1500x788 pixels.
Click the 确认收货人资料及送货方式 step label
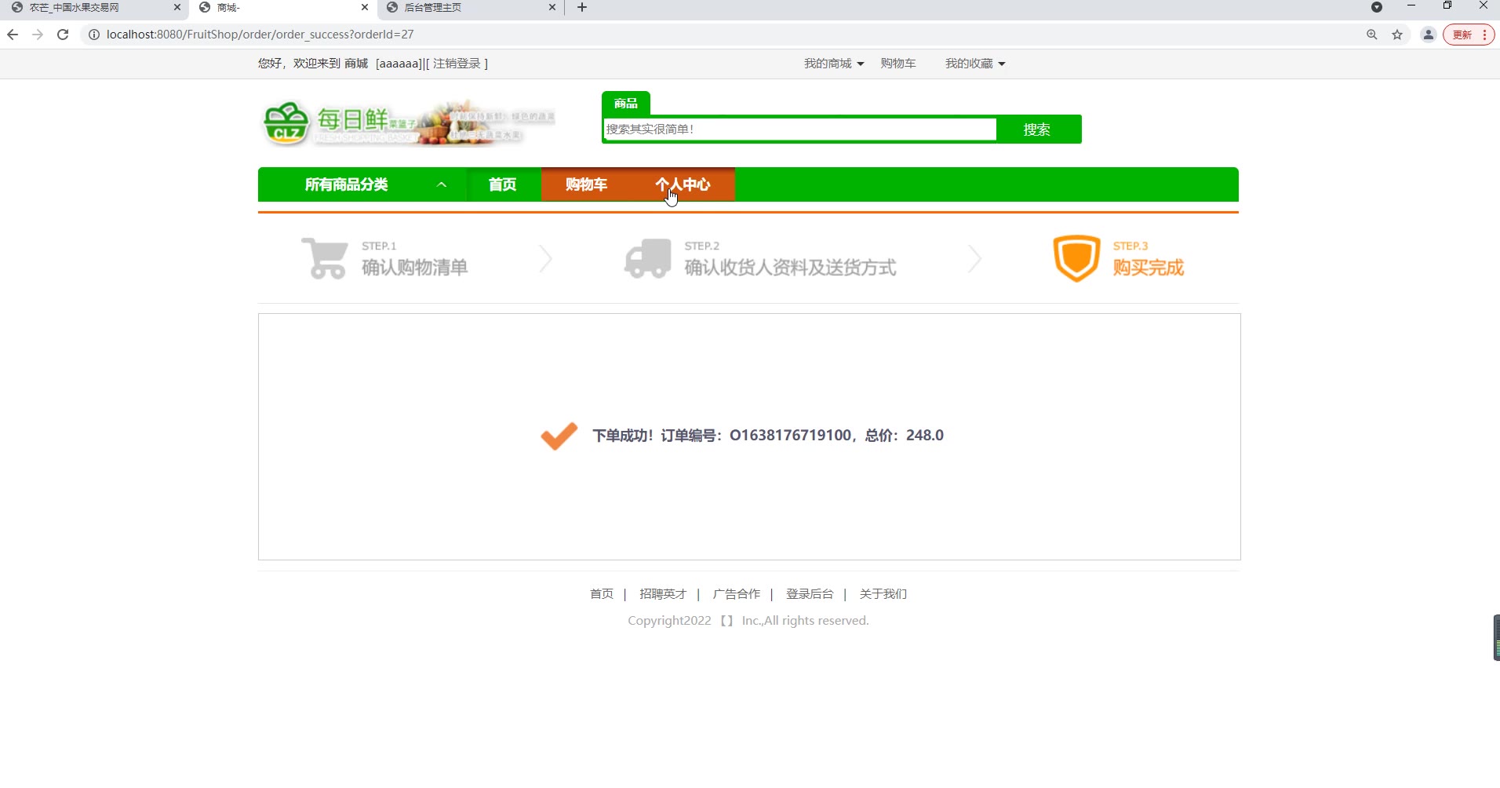tap(791, 268)
